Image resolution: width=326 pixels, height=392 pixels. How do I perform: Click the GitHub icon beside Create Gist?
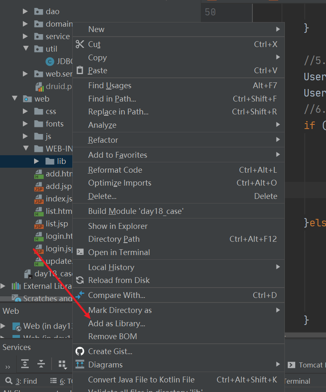click(x=80, y=351)
